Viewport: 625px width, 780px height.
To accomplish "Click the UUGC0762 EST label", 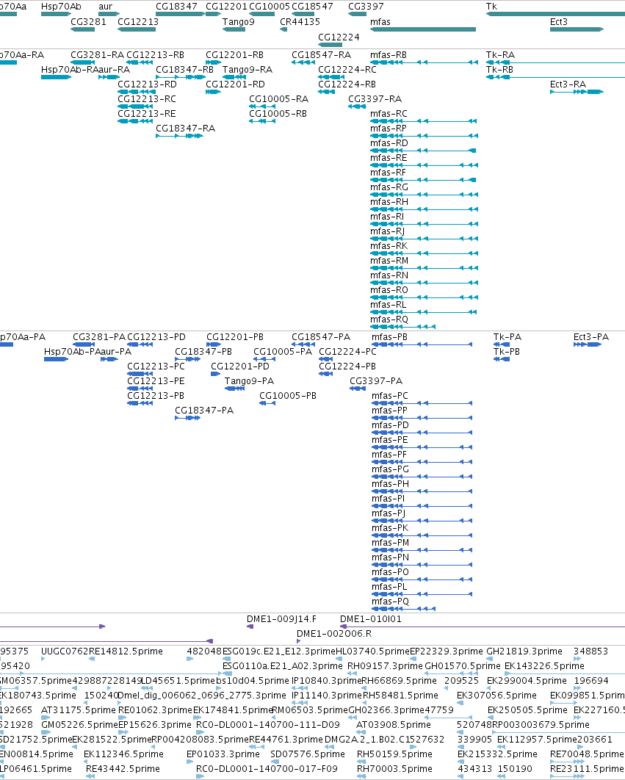I will (x=65, y=651).
